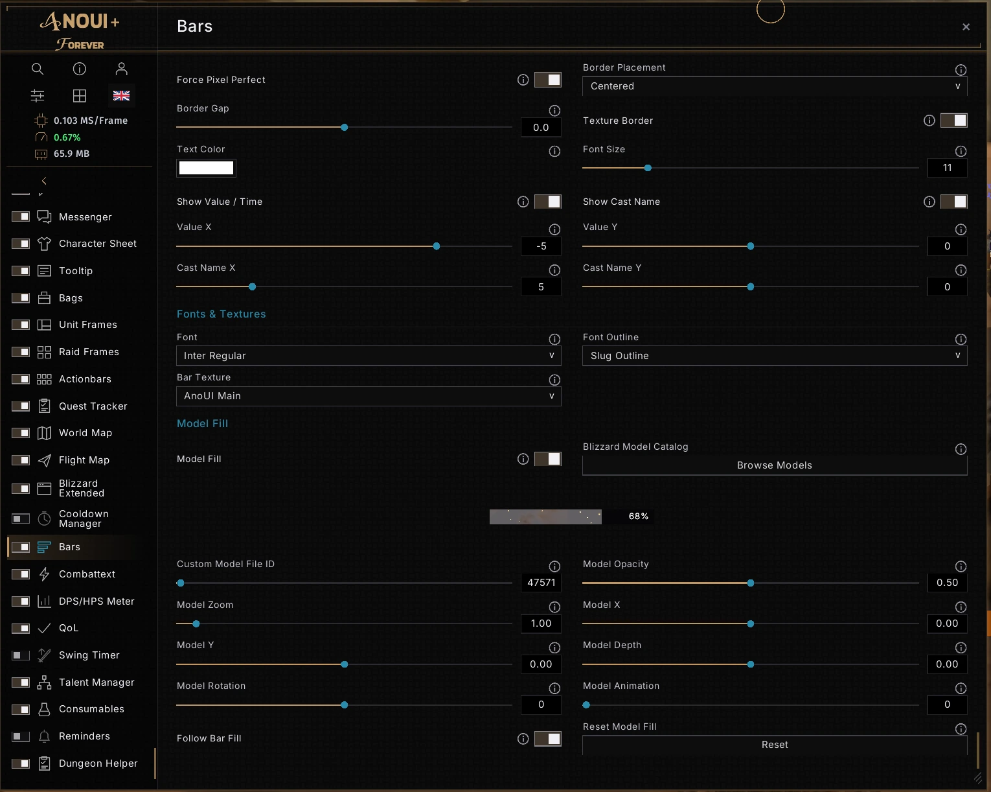991x792 pixels.
Task: Open the search magnifier icon in sidebar
Action: (x=38, y=69)
